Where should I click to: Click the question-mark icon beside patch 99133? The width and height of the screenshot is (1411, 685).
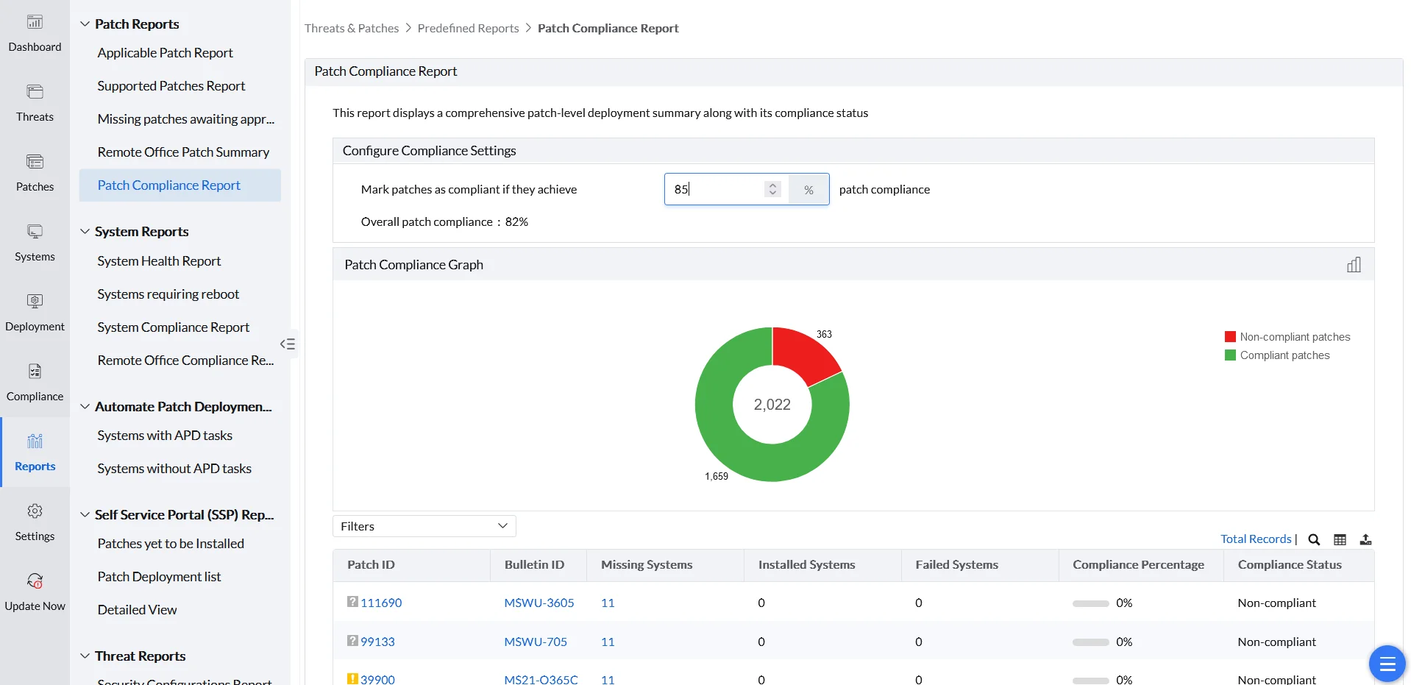(352, 641)
